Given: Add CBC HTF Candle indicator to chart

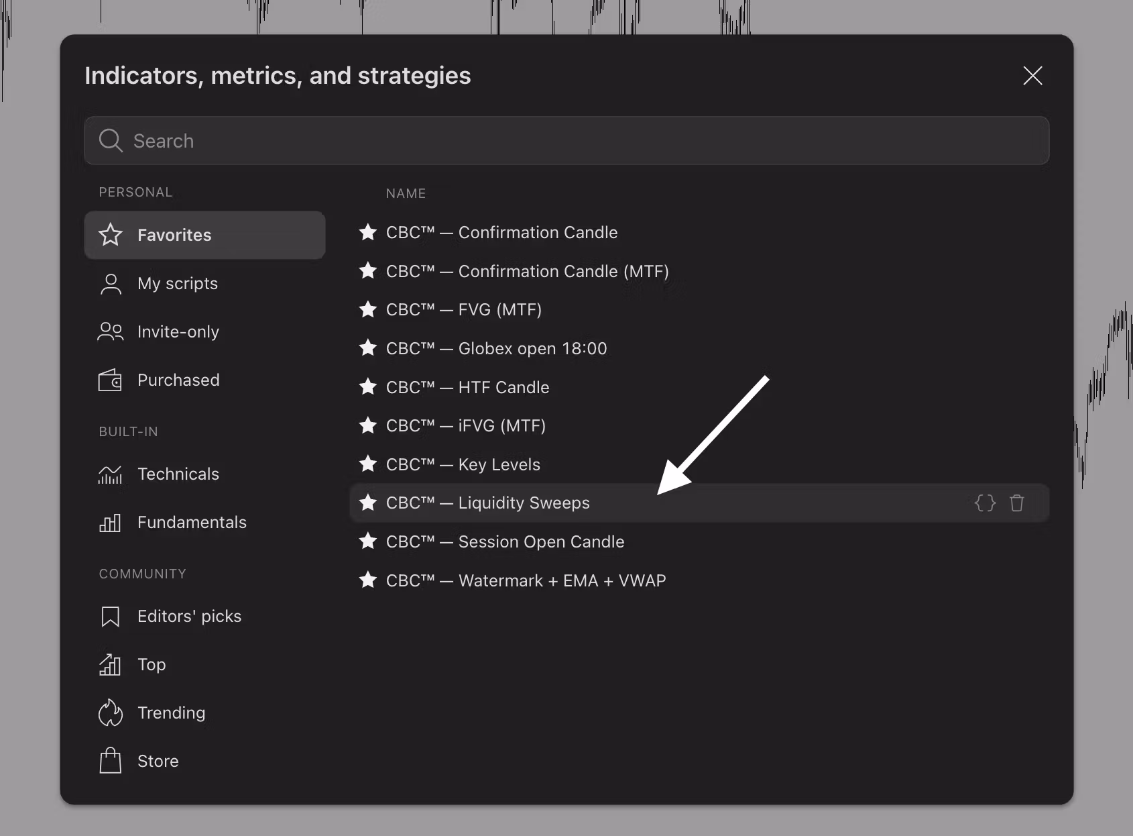Looking at the screenshot, I should [503, 388].
